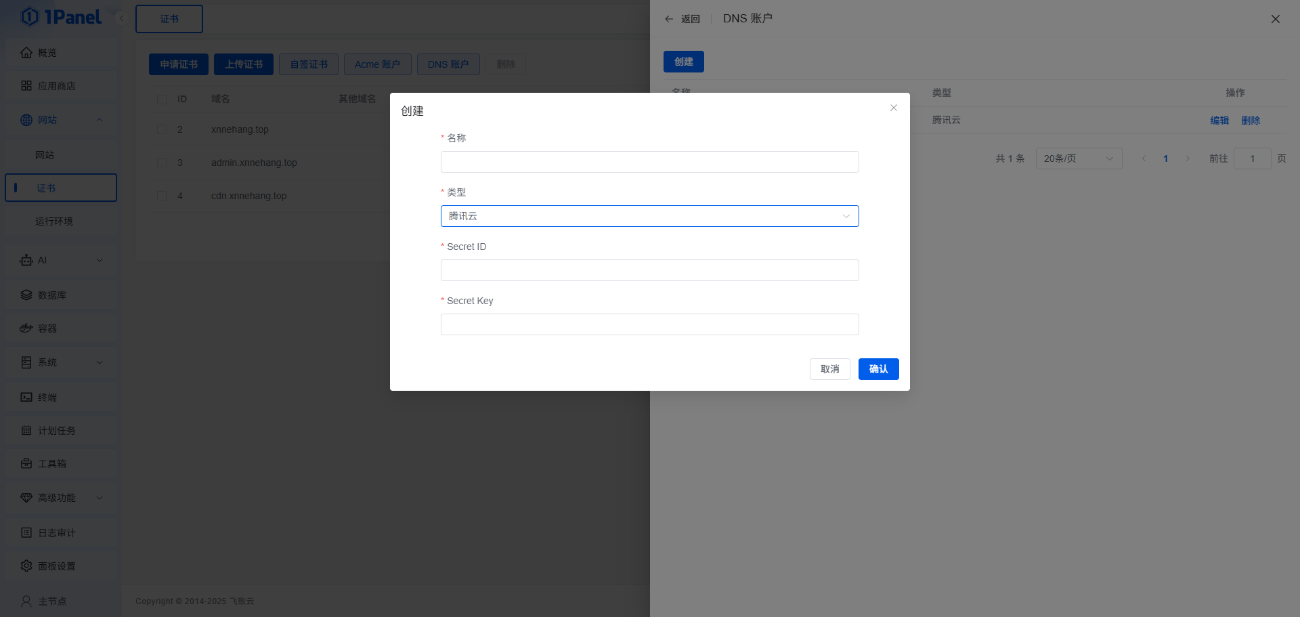Check the checkbox for xnnehang.top
Viewport: 1300px width, 617px height.
[x=161, y=129]
